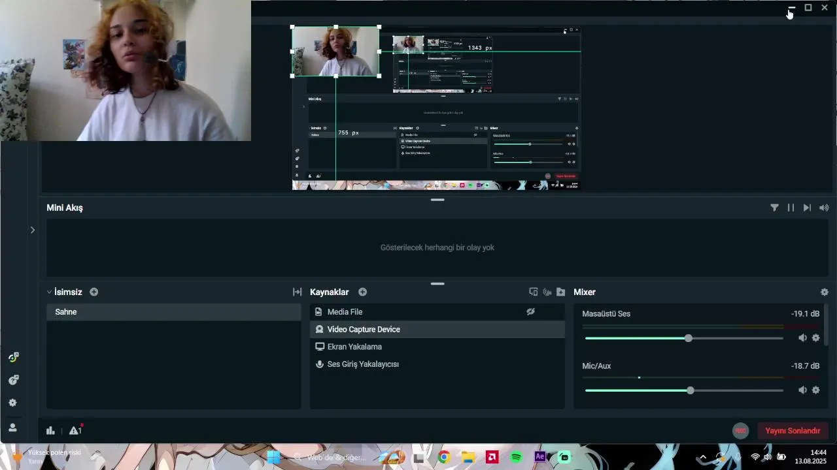
Task: Select the Ses Giriş Yakalayıcısı source
Action: (x=437, y=364)
